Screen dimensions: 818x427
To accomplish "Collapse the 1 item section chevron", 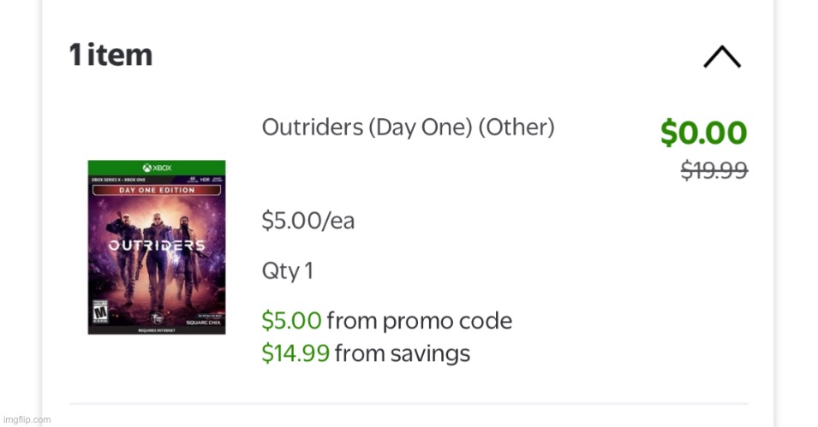I will (x=722, y=56).
